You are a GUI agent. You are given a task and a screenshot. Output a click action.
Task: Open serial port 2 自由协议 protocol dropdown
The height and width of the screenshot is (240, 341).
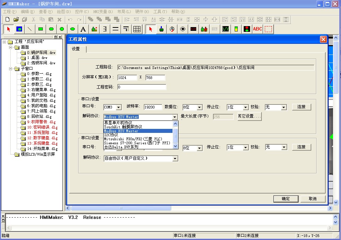(x=175, y=159)
